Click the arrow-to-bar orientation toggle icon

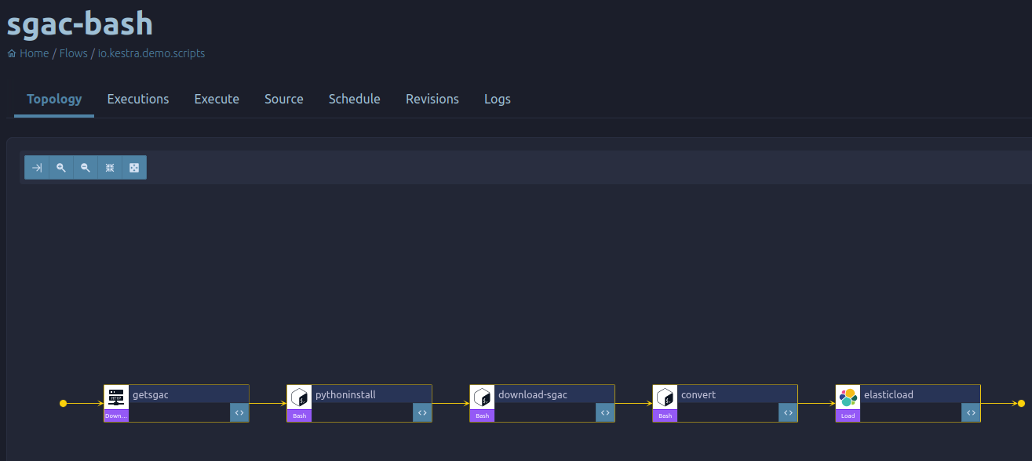click(37, 168)
